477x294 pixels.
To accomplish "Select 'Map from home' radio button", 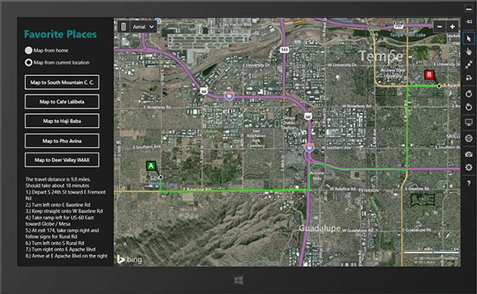I will click(28, 51).
